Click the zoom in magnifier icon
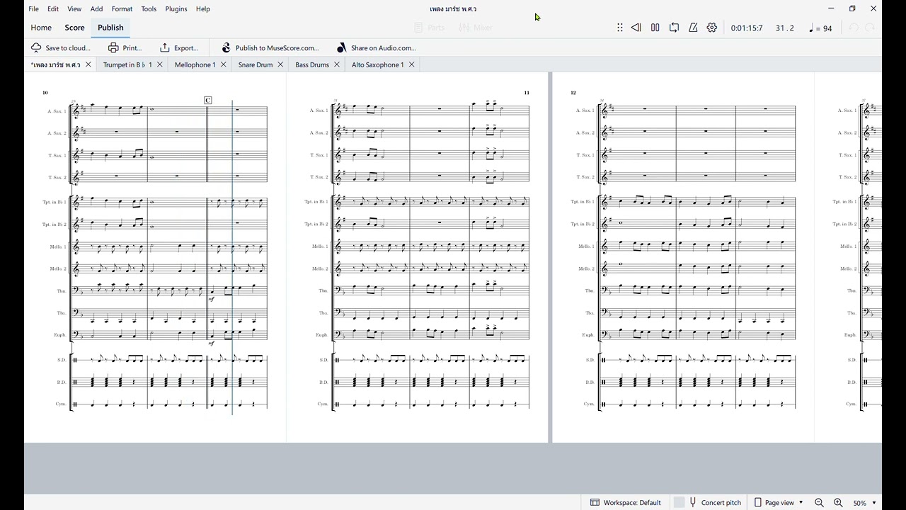Viewport: 906px width, 510px height. point(838,502)
